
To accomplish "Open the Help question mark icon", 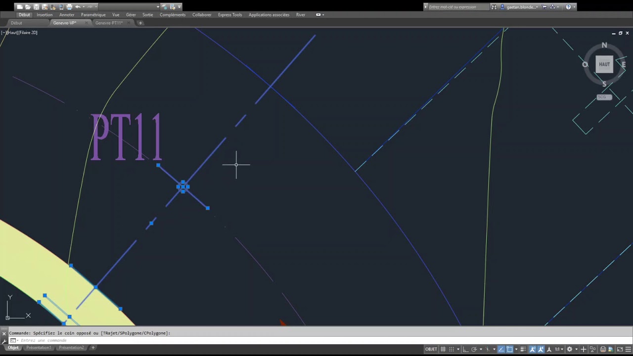I will (x=568, y=7).
